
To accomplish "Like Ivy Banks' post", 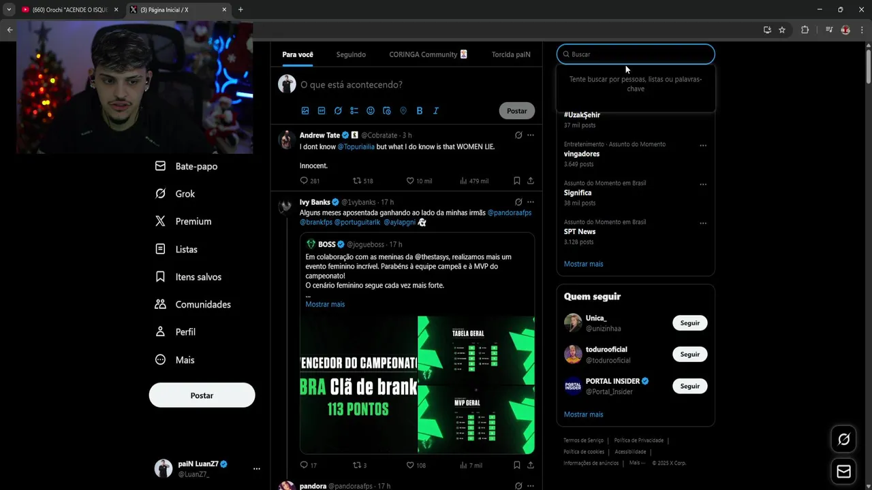I will tap(410, 465).
